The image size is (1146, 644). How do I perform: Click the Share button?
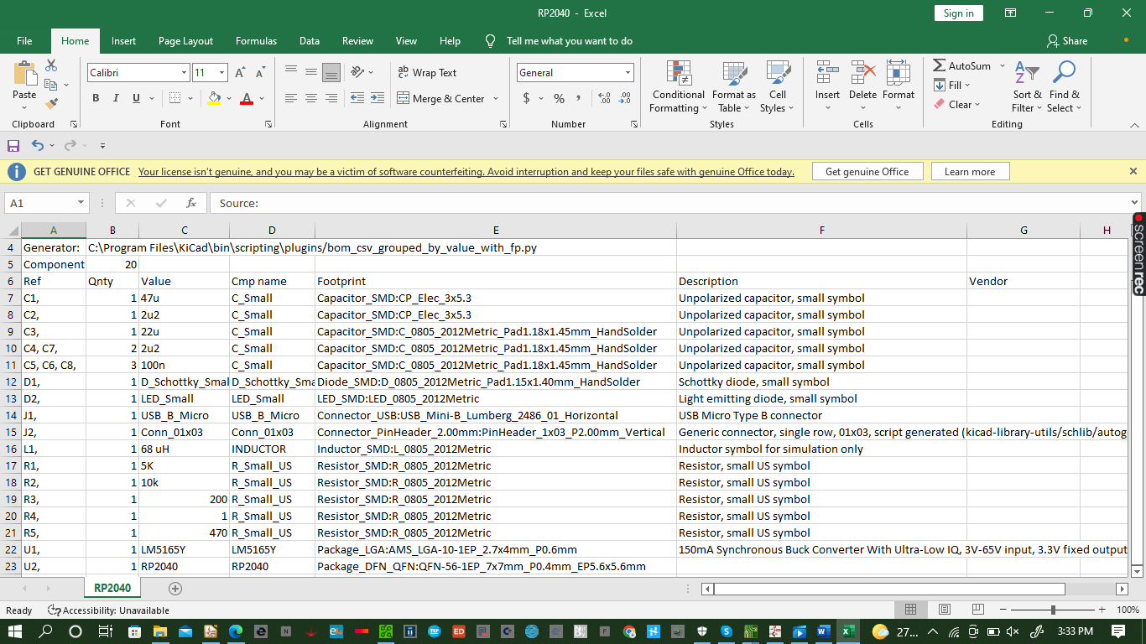(1066, 40)
